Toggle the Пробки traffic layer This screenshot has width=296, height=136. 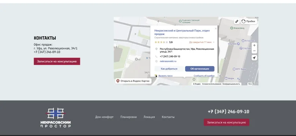click(249, 22)
